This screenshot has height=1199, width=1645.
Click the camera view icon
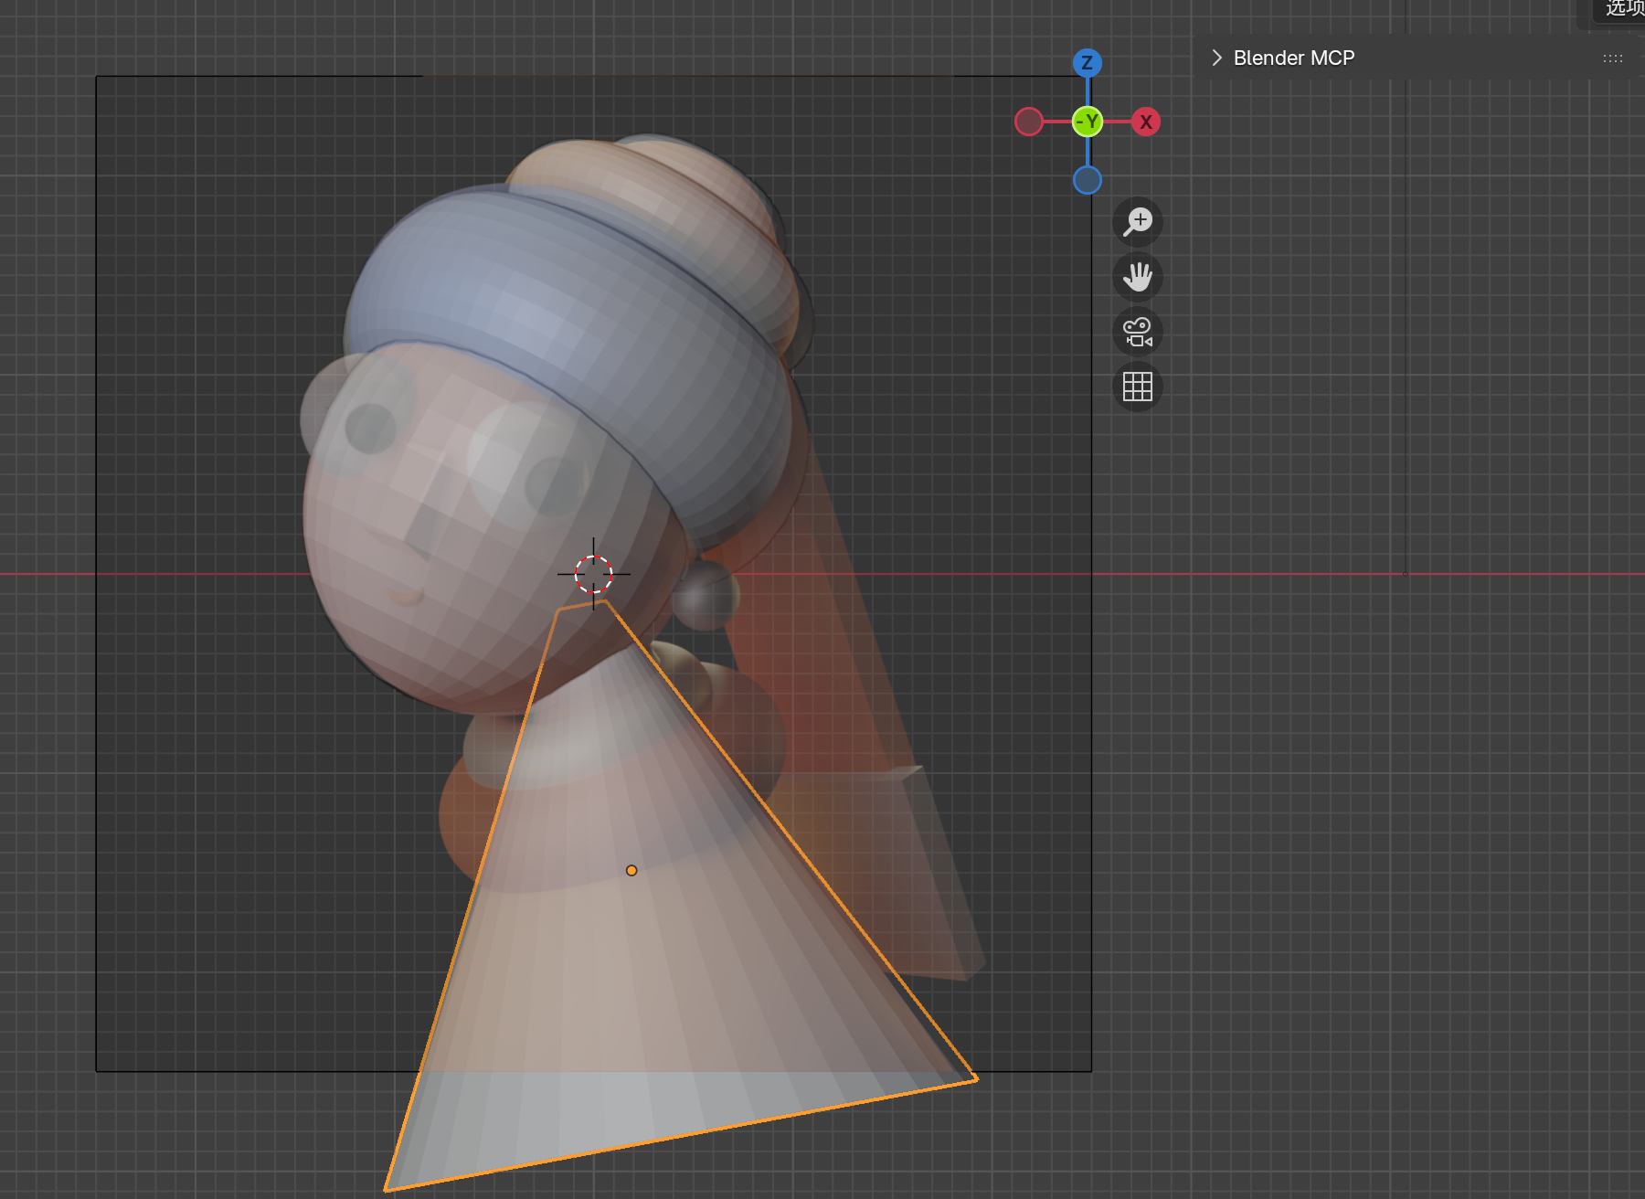click(1136, 333)
